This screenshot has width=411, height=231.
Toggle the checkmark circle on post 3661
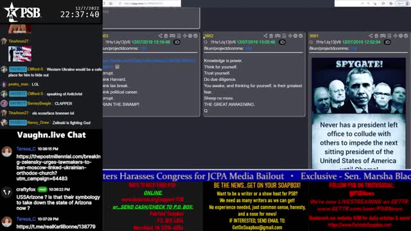coord(406,36)
